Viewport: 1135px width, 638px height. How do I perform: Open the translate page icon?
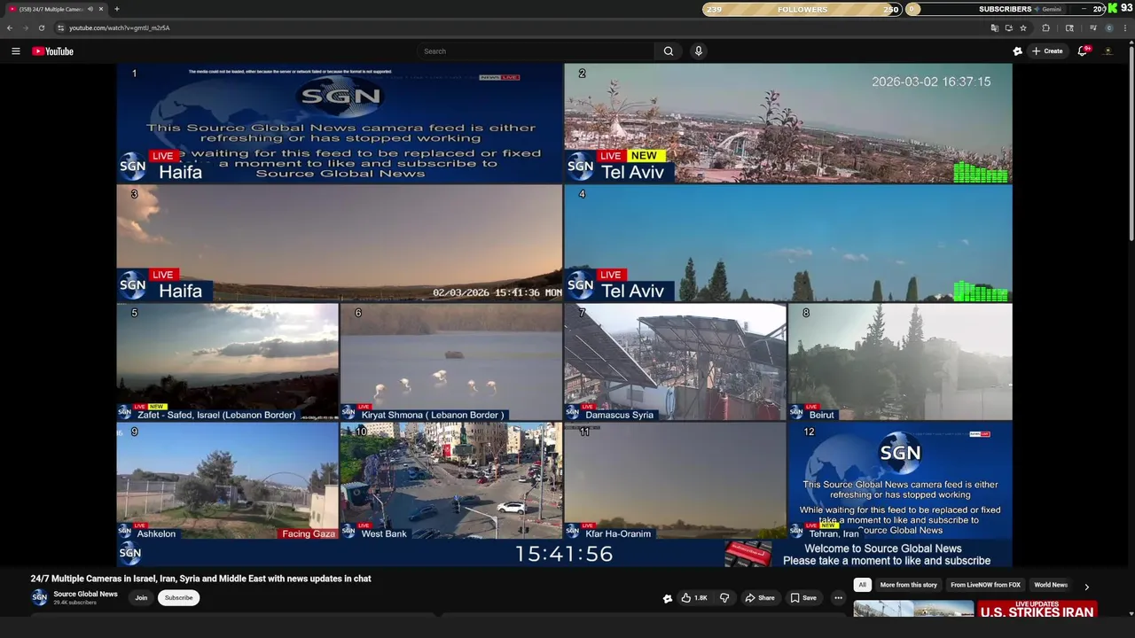click(995, 27)
